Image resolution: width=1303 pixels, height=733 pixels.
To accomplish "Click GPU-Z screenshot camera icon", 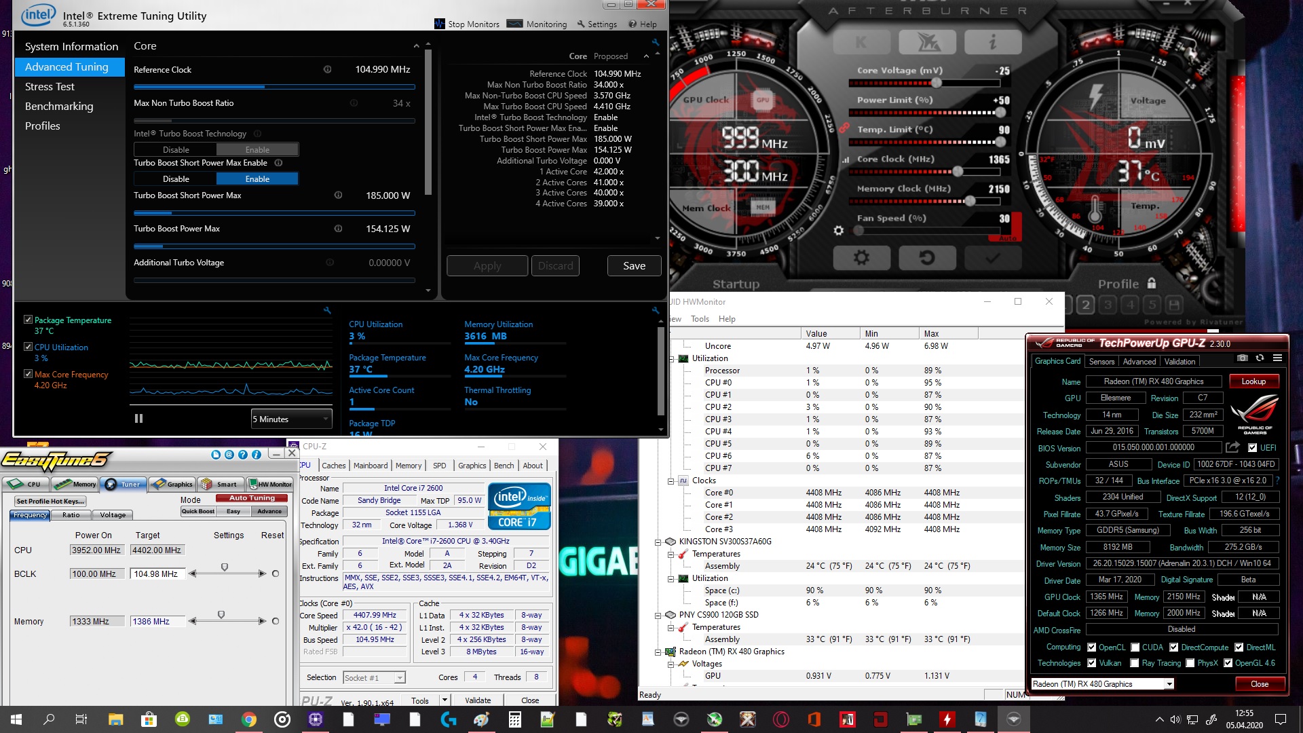I will [1242, 358].
